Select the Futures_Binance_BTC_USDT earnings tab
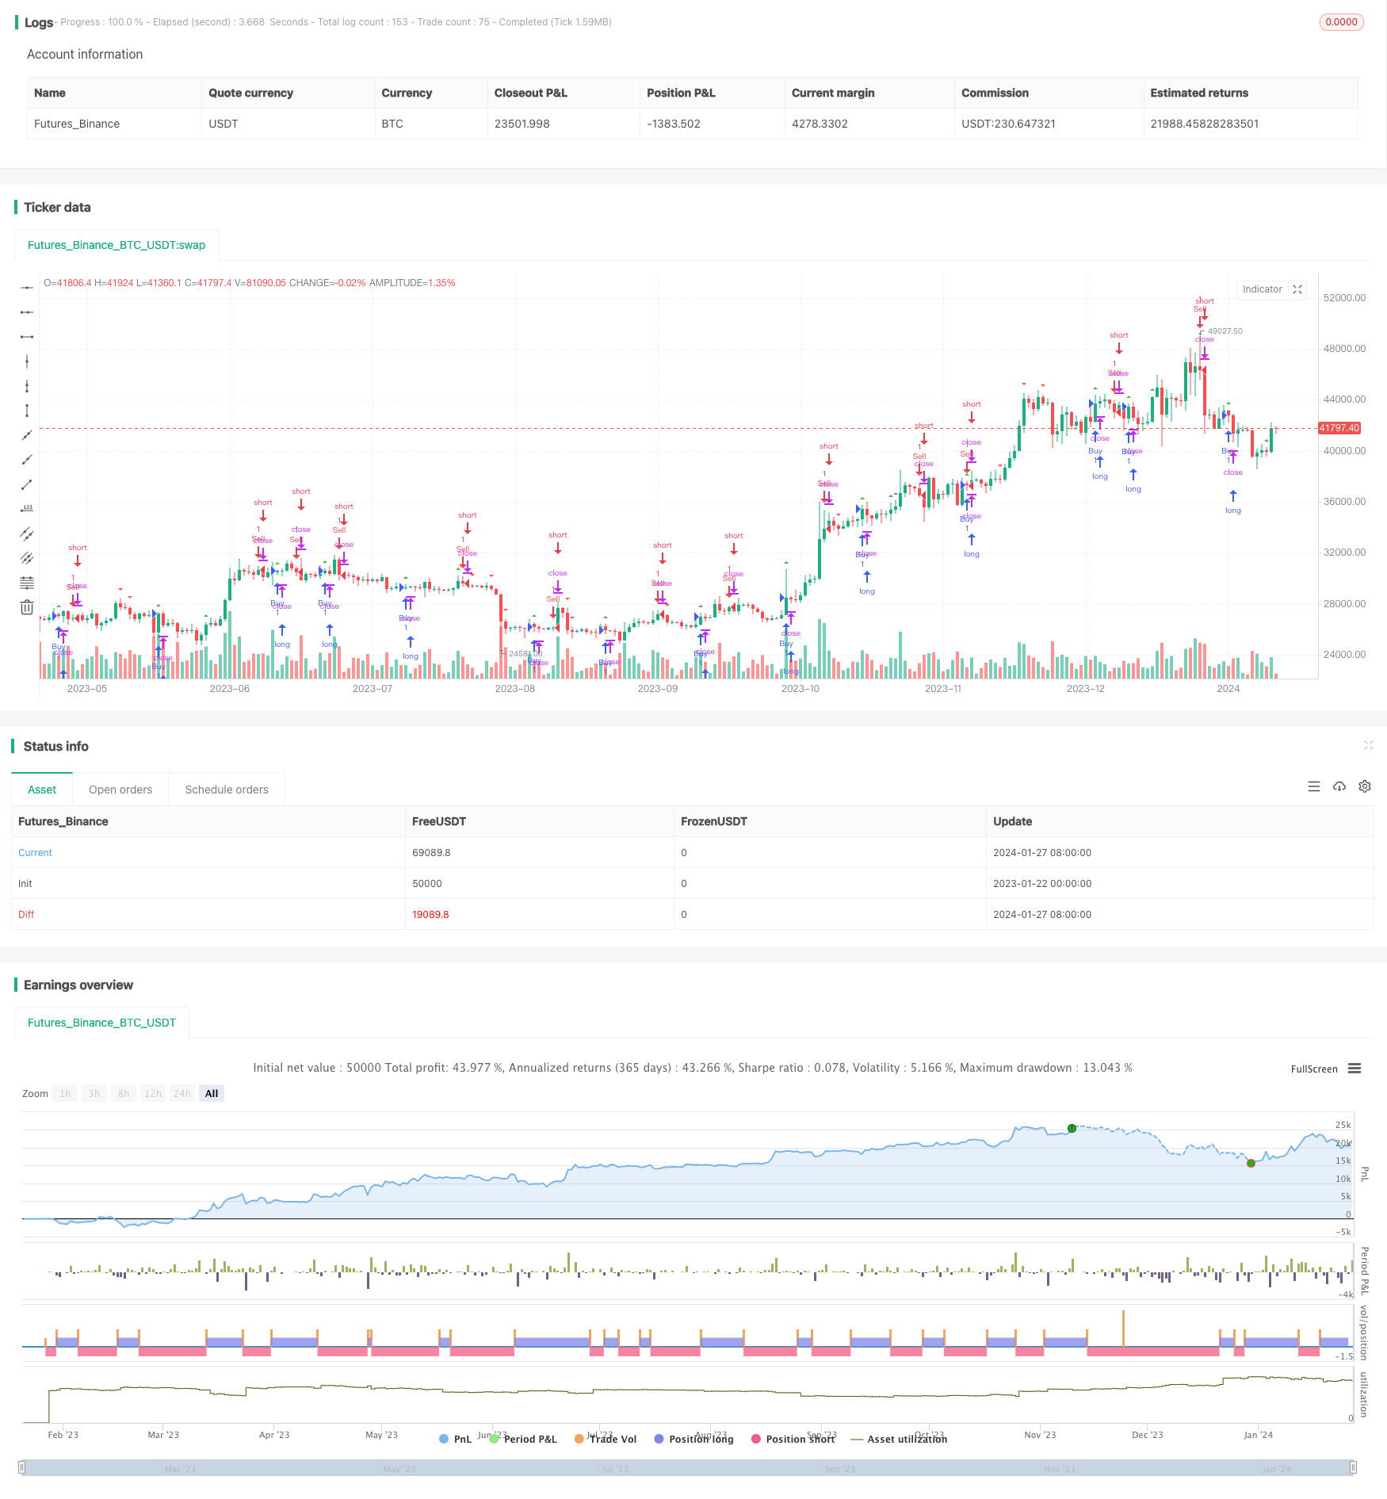The width and height of the screenshot is (1387, 1499). [x=101, y=1023]
